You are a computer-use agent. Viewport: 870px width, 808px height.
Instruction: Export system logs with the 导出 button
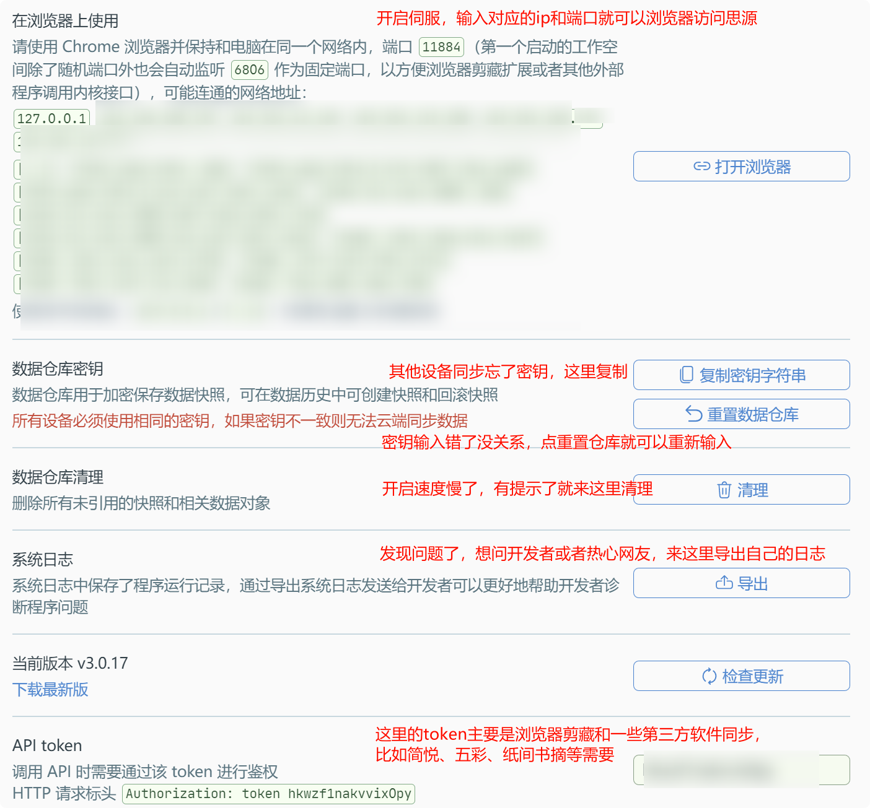(x=741, y=583)
